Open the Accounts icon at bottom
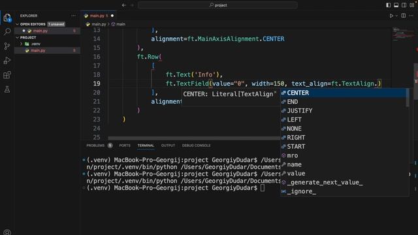Screen dimensions: 418x235 [7, 232]
